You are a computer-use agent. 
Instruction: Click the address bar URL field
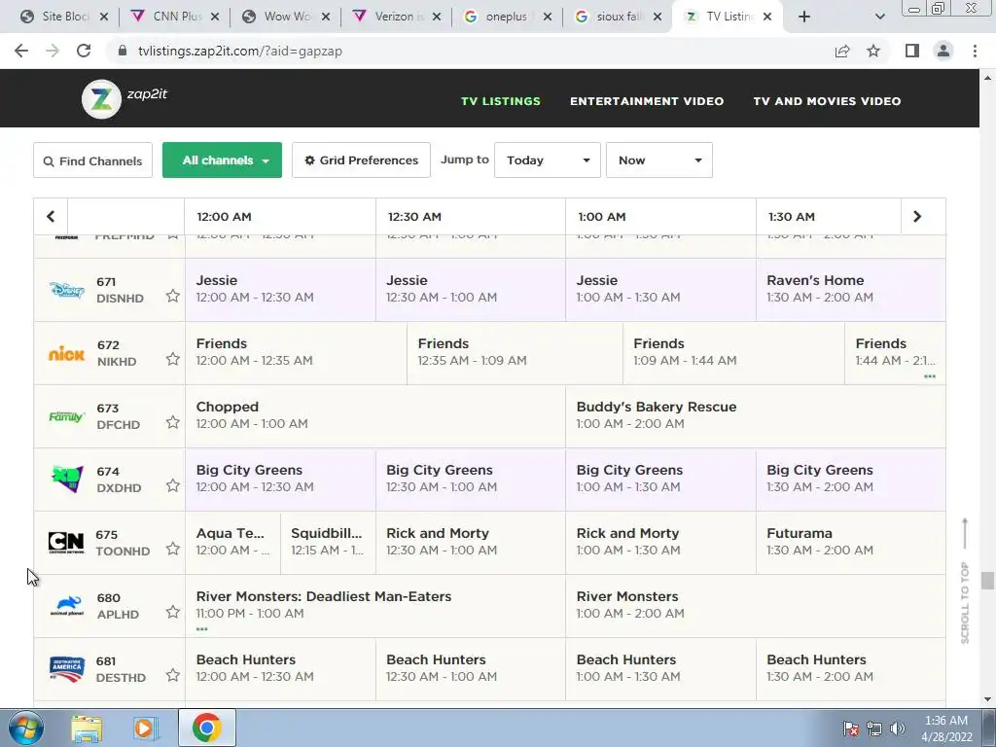(x=470, y=51)
